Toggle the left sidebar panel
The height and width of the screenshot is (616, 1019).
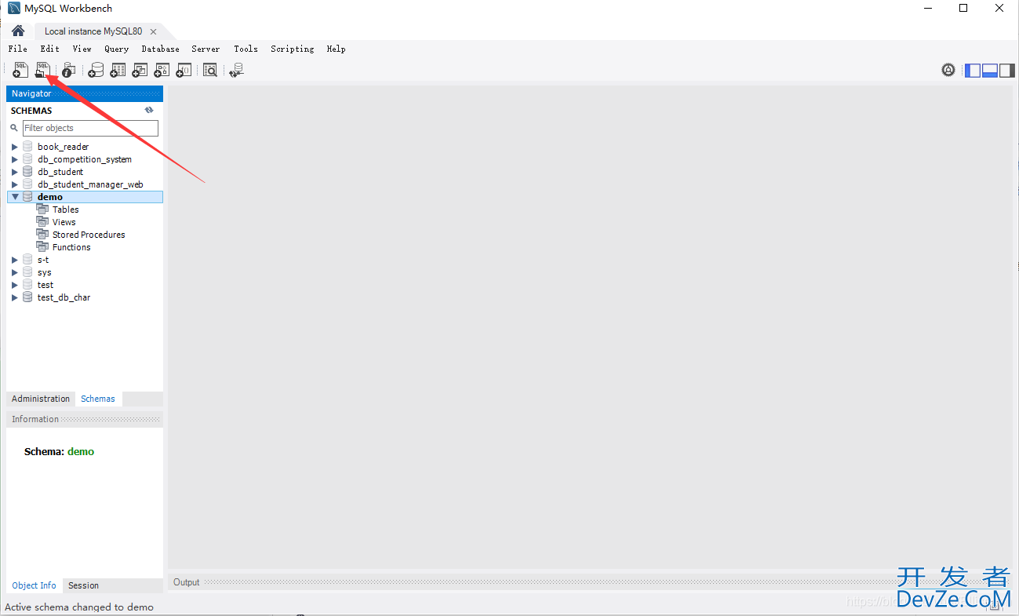(973, 70)
